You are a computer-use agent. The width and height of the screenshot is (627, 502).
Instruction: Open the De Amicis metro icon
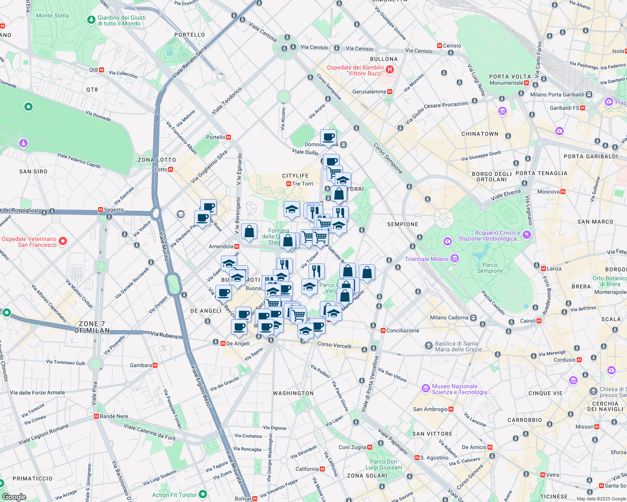[x=490, y=447]
